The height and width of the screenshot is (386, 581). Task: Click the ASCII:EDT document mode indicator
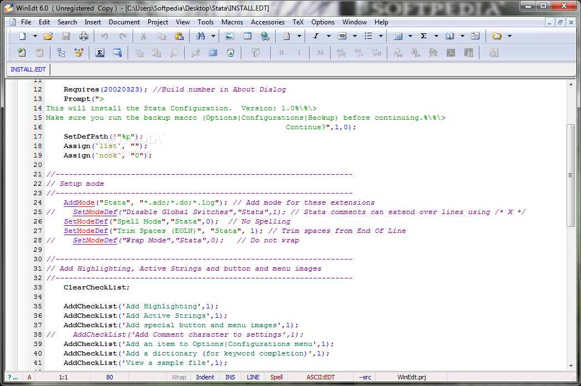[x=321, y=377]
